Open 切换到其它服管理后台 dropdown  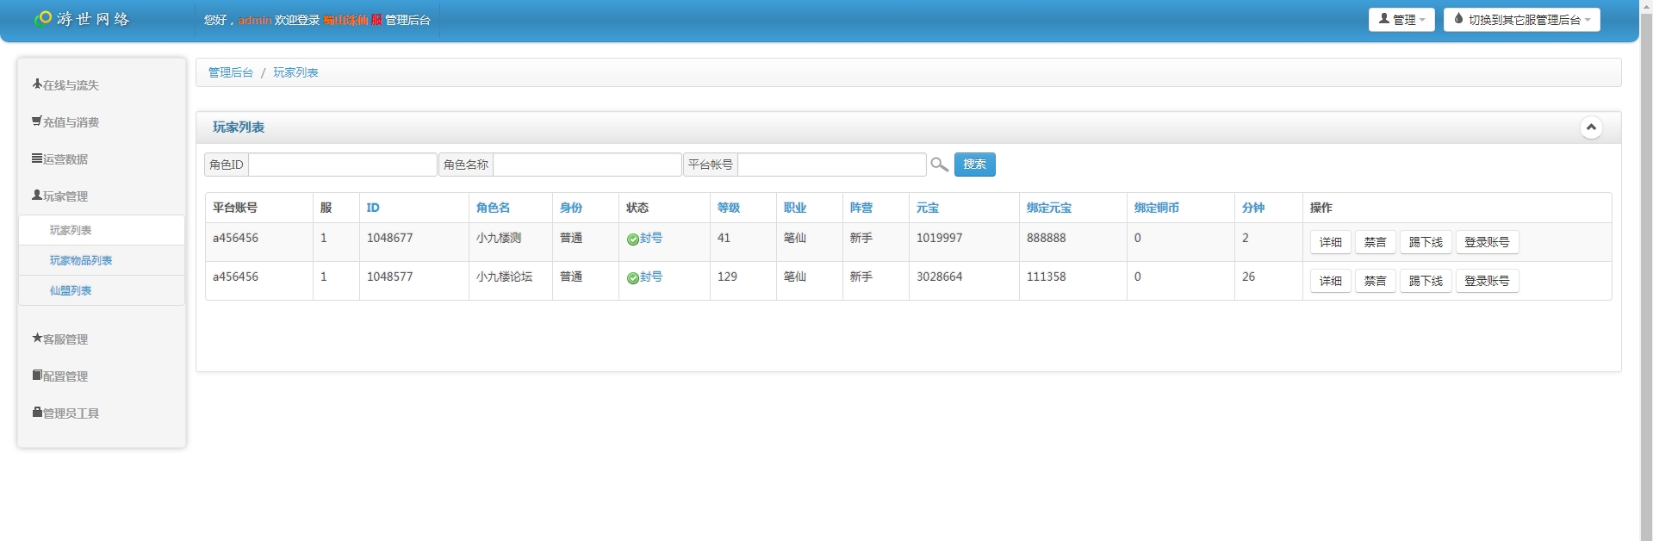[x=1521, y=20]
